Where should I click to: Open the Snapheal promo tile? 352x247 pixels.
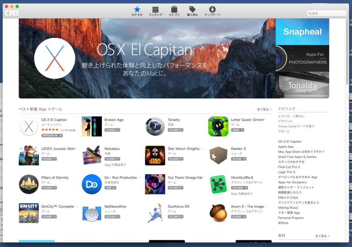(302, 32)
